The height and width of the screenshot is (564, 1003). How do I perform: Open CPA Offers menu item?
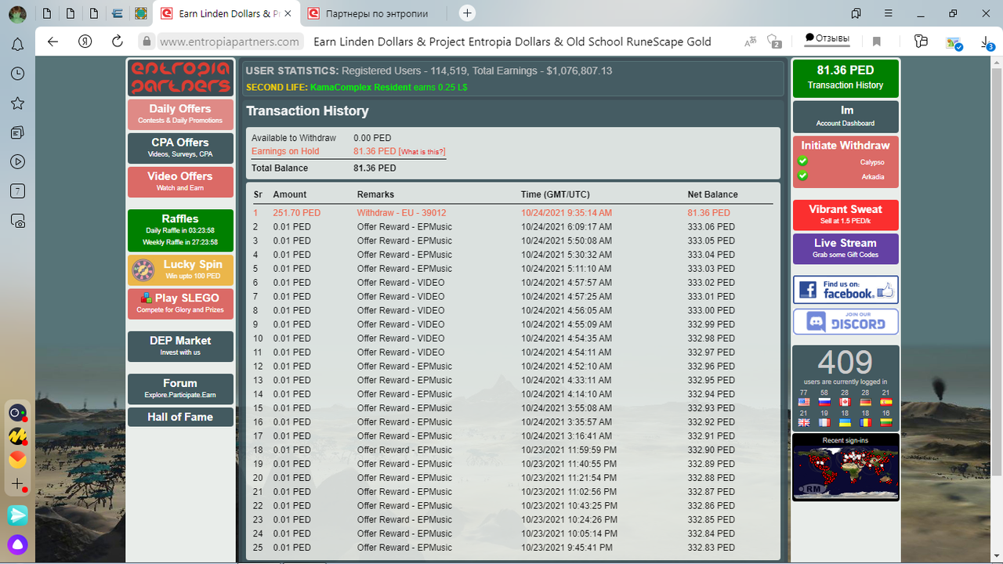pyautogui.click(x=180, y=148)
